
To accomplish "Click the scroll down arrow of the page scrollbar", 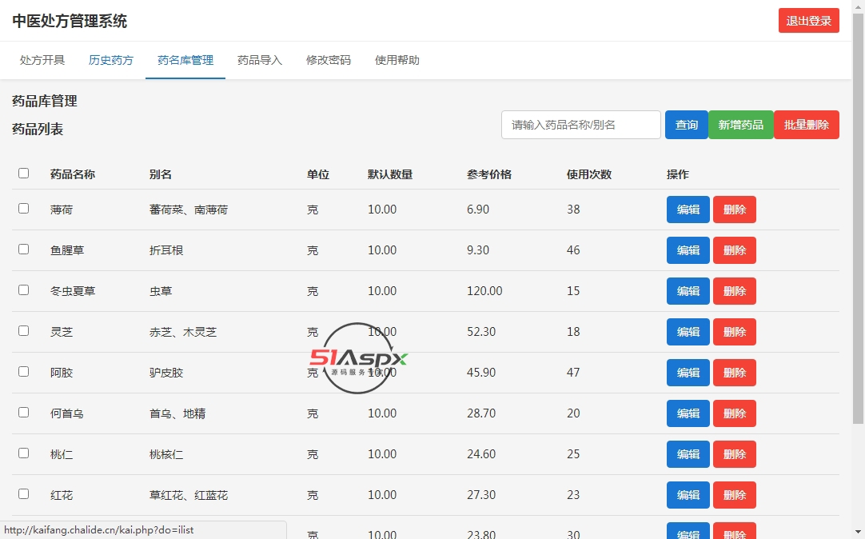I will click(x=858, y=532).
